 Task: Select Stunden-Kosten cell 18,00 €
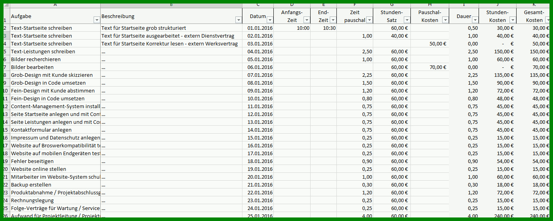(x=497, y=185)
